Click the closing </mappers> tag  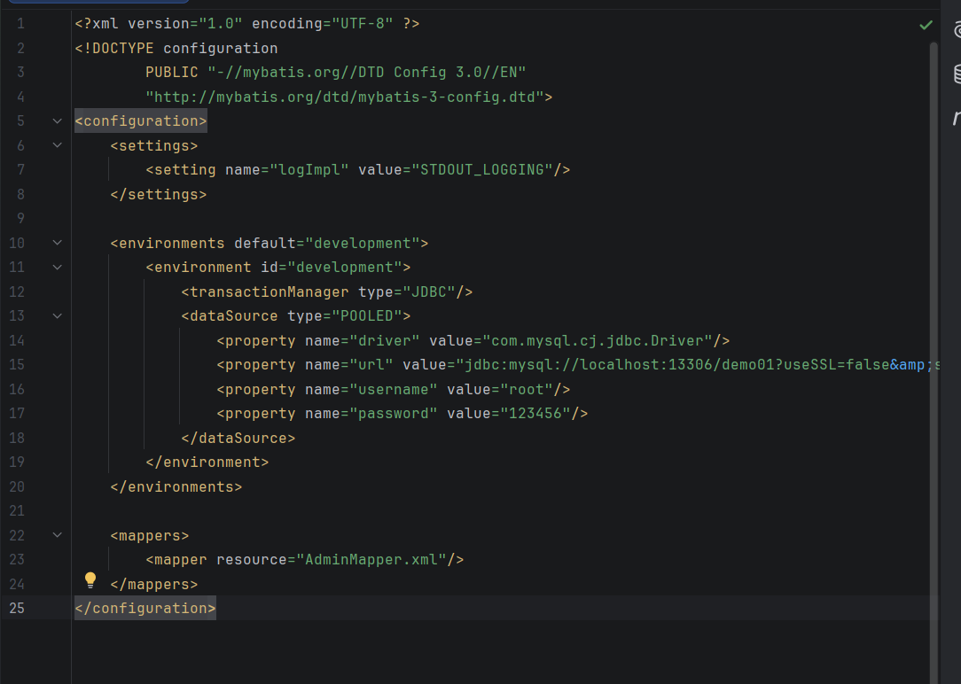154,584
